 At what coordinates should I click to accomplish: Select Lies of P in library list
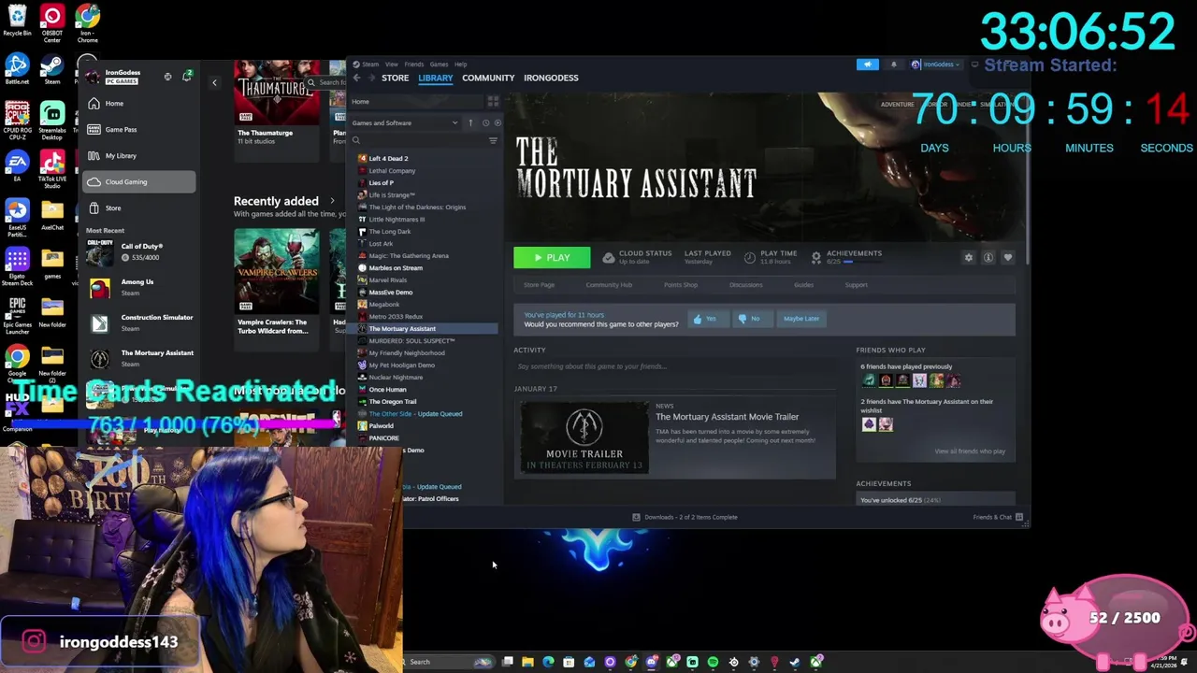(427, 183)
